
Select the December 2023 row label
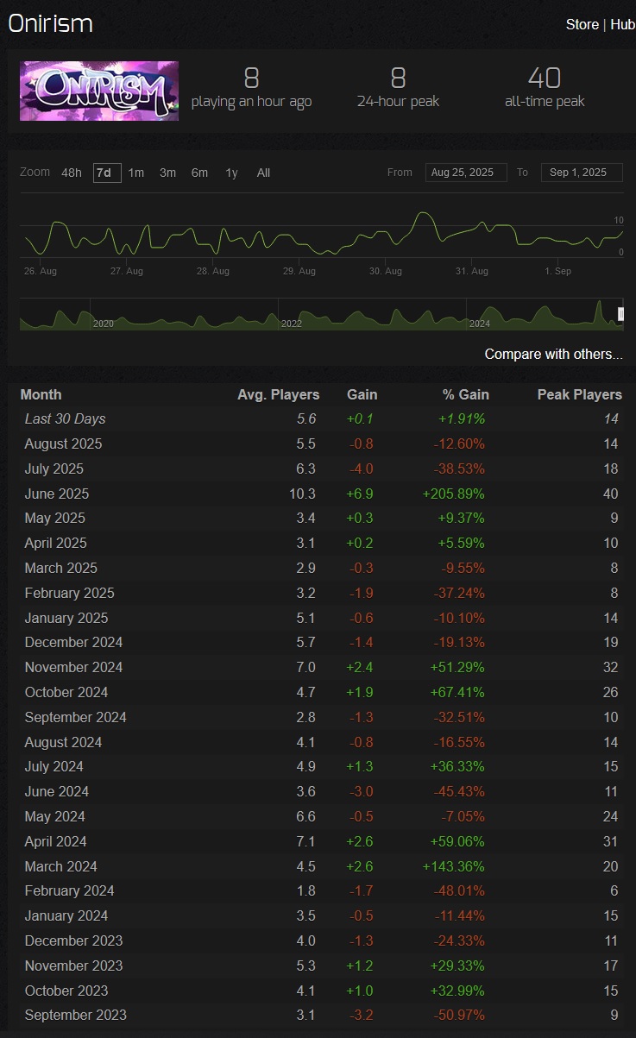click(73, 940)
